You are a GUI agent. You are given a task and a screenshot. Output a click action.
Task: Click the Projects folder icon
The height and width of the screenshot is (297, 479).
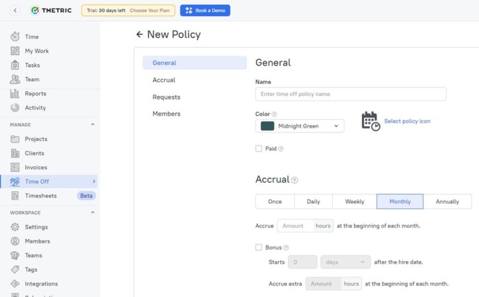[x=15, y=139]
